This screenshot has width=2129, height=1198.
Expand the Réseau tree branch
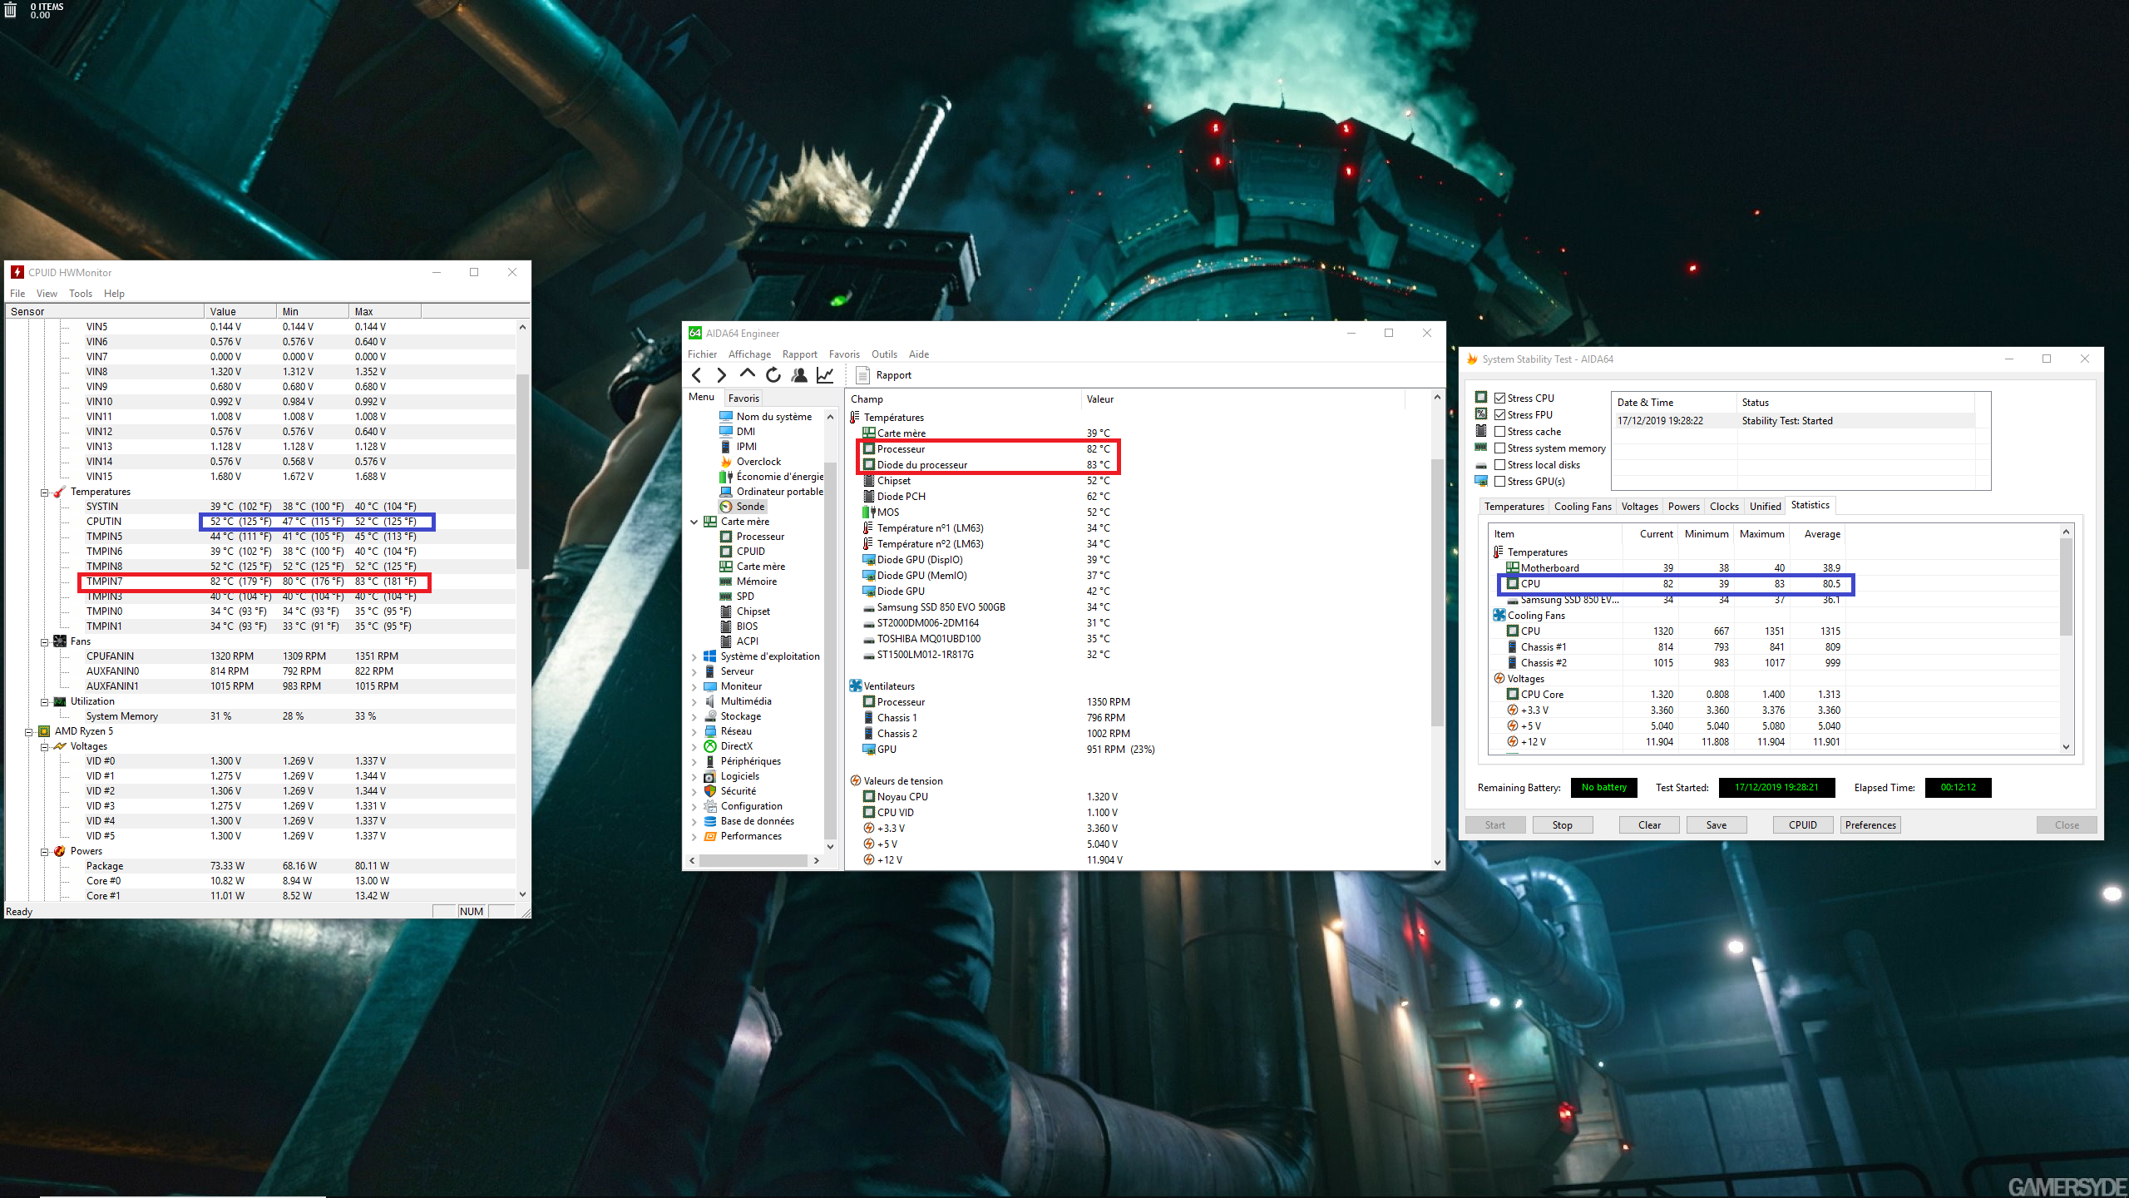pos(694,731)
